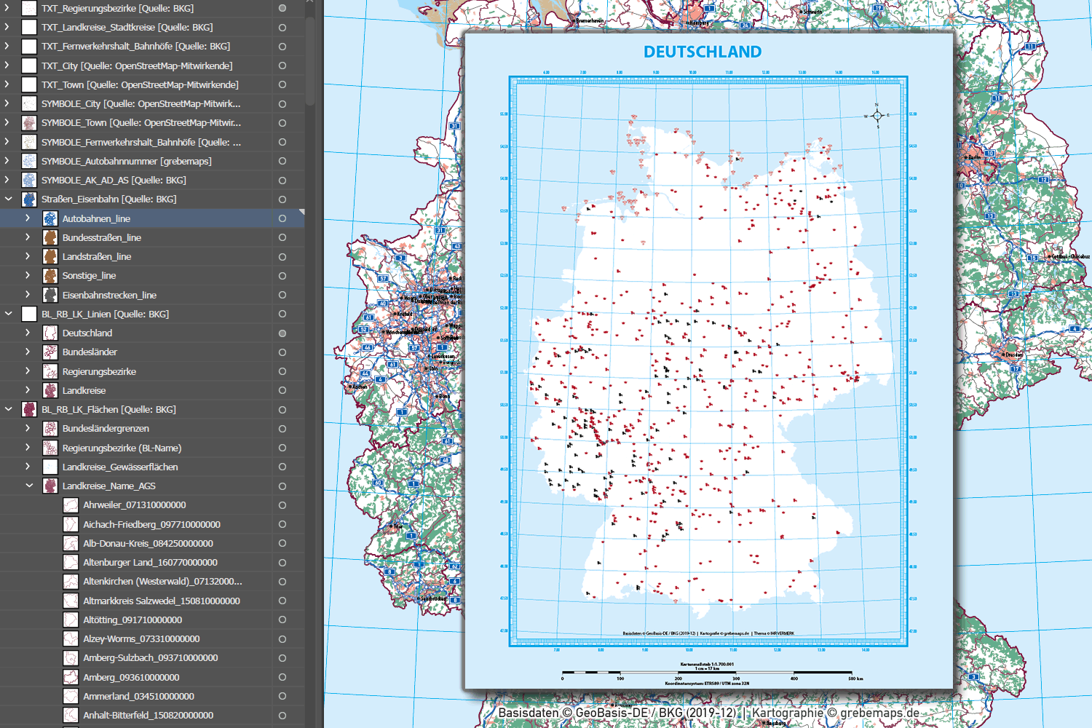Screen dimensions: 1092x728
Task: Click the Ahrweiler path thumbnail
Action: click(71, 505)
